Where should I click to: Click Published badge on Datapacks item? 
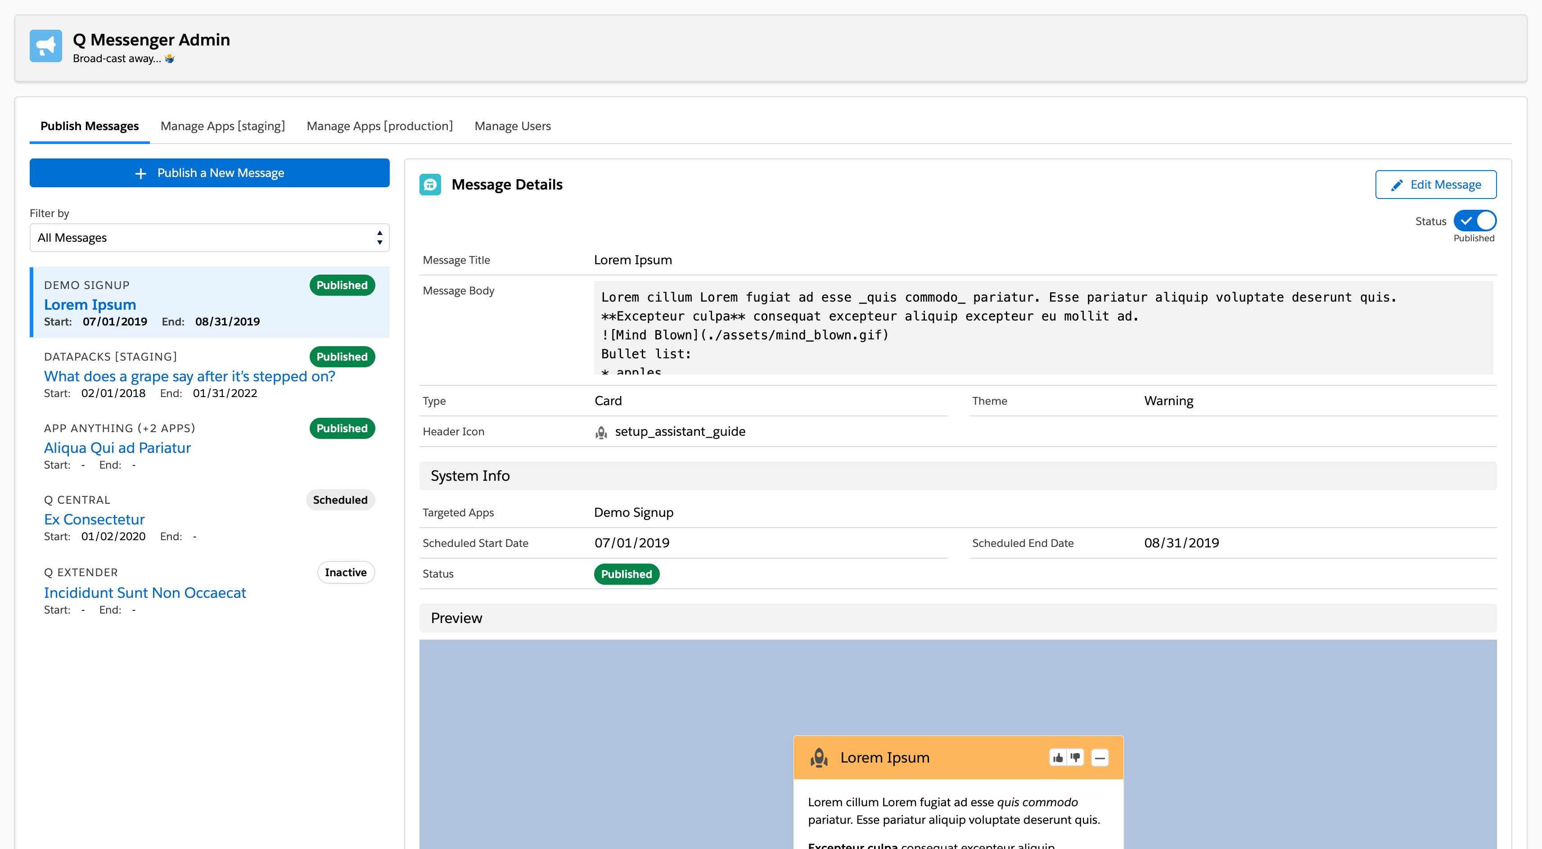click(x=342, y=357)
